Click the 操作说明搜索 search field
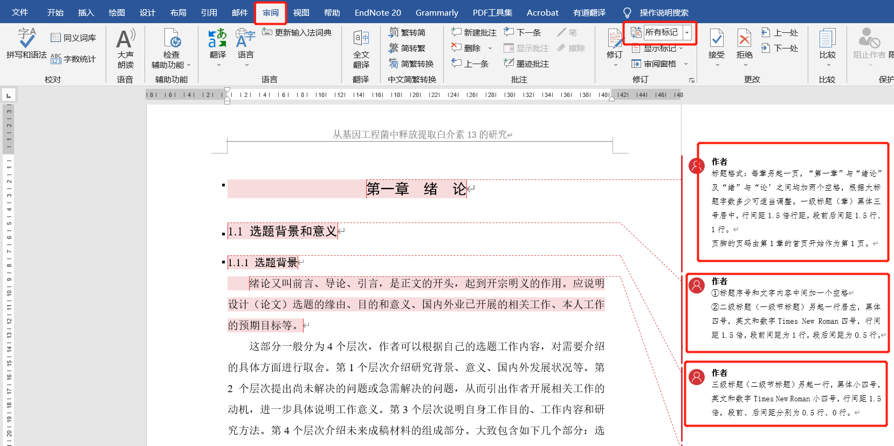The image size is (894, 446). [664, 12]
